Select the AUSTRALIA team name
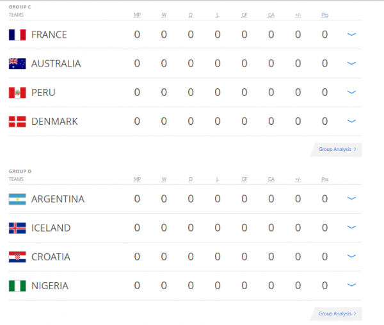 (56, 63)
